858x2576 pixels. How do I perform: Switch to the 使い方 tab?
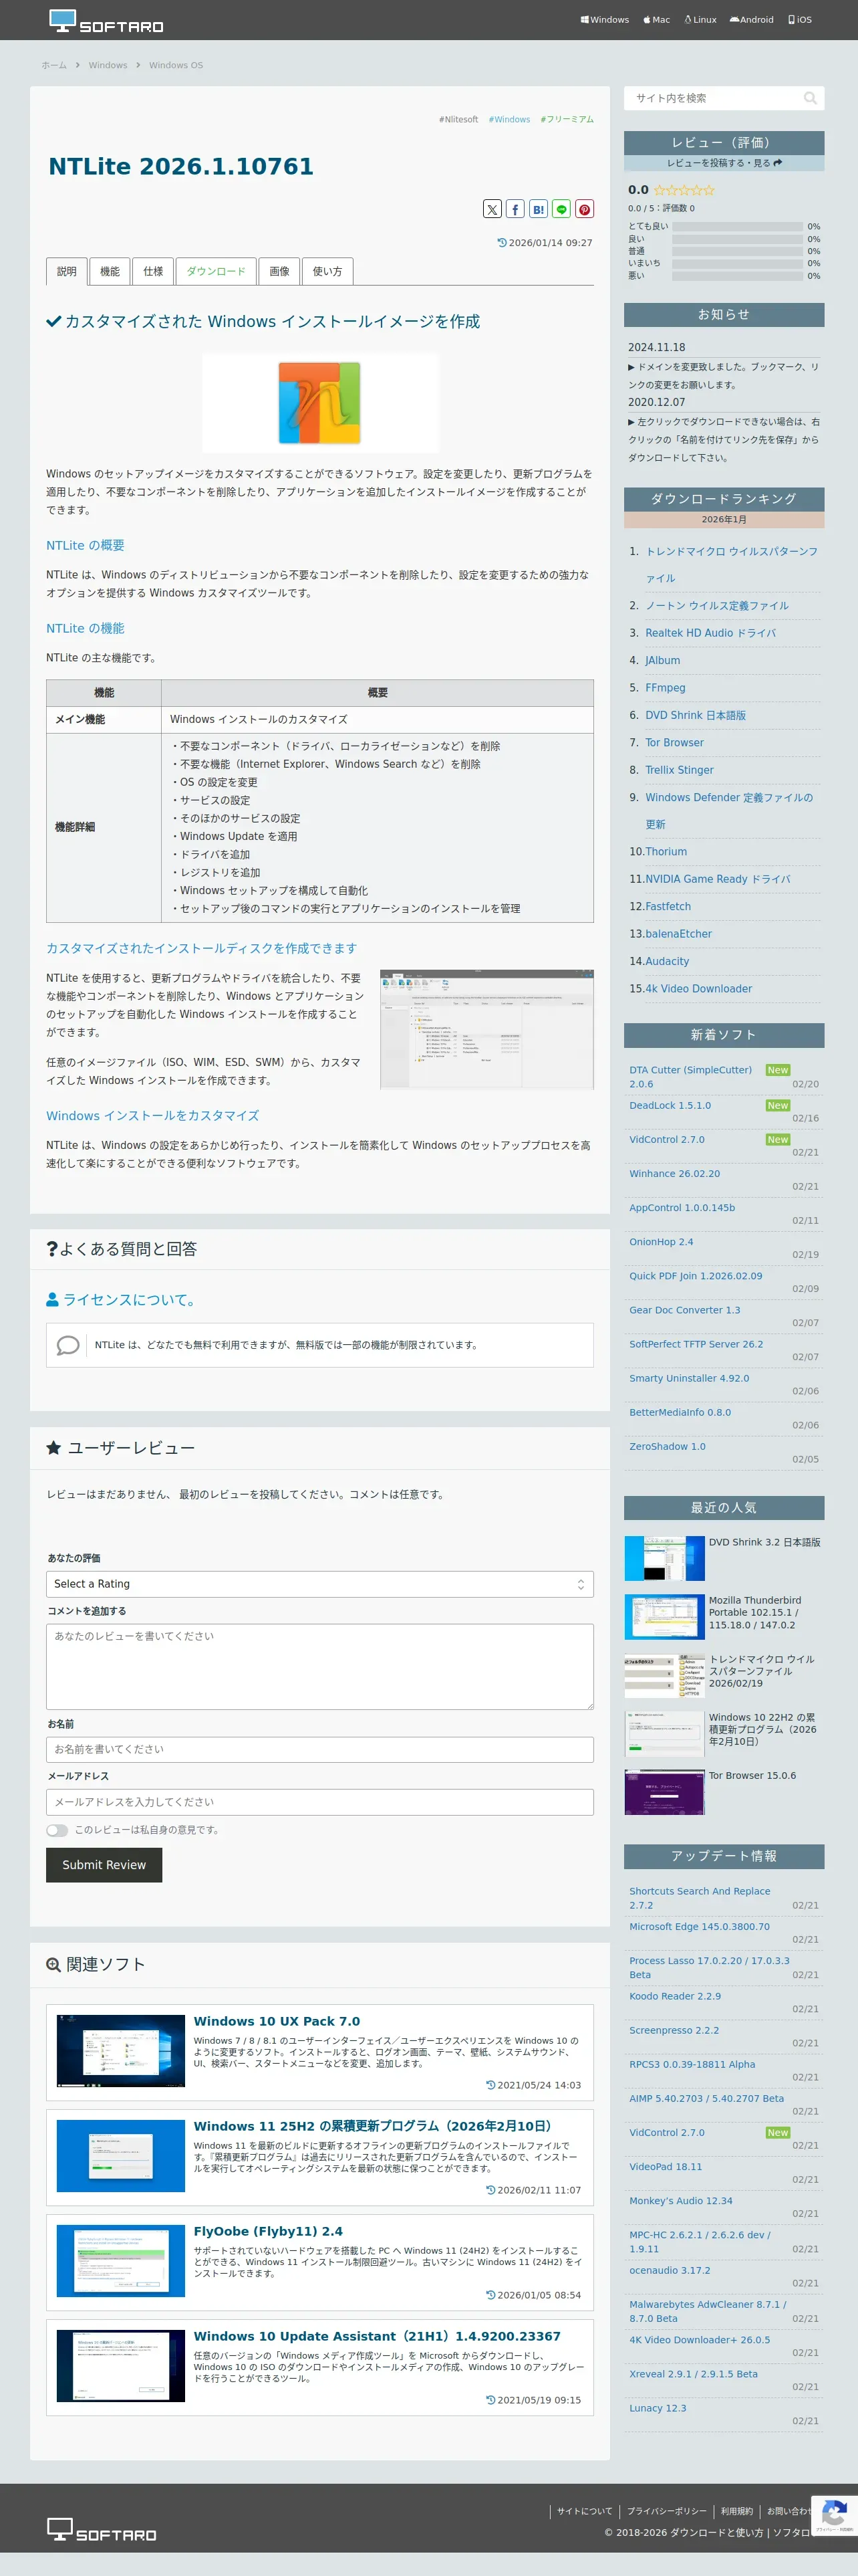point(327,271)
